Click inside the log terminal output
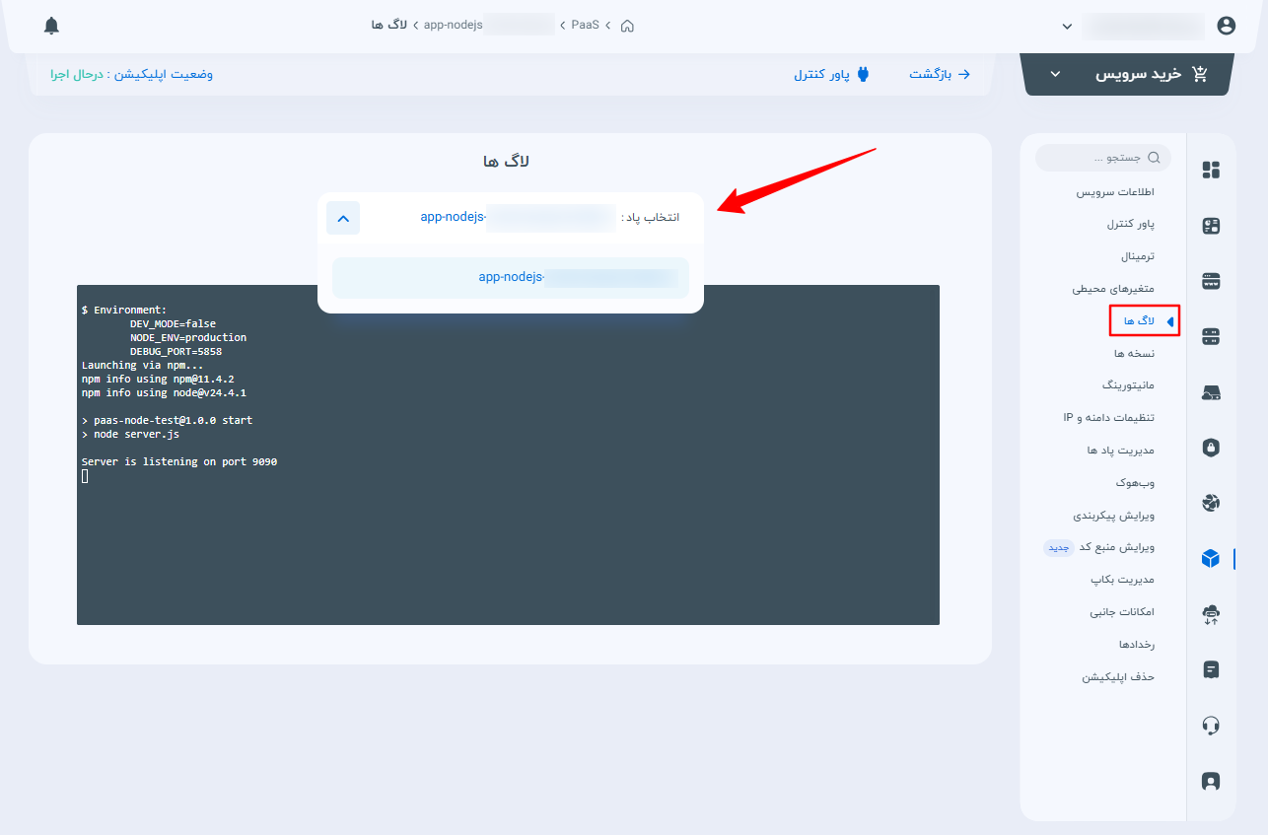The image size is (1268, 835). [x=508, y=454]
